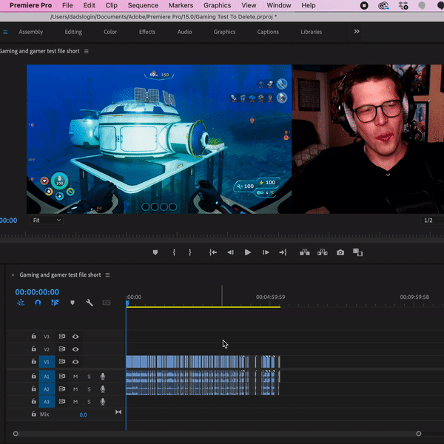This screenshot has height=444, width=444.
Task: Solo audio track A2
Action: pyautogui.click(x=89, y=388)
